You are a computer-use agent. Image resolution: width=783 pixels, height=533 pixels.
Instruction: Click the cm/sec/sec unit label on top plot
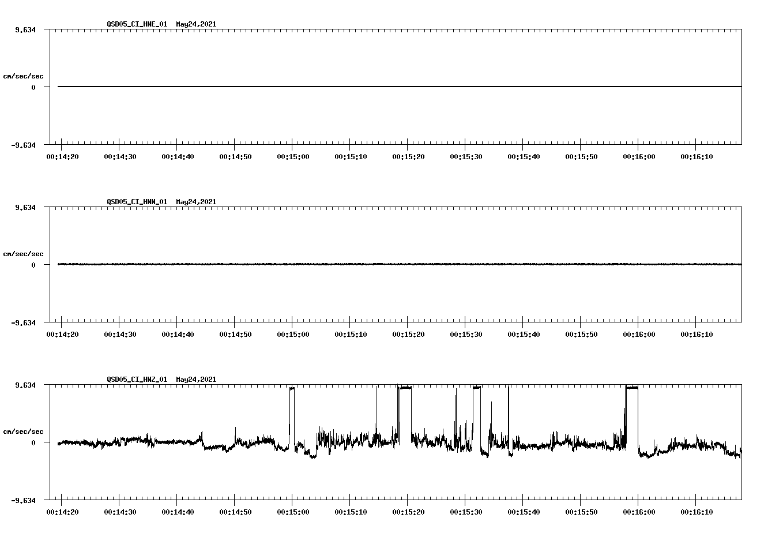tap(25, 76)
